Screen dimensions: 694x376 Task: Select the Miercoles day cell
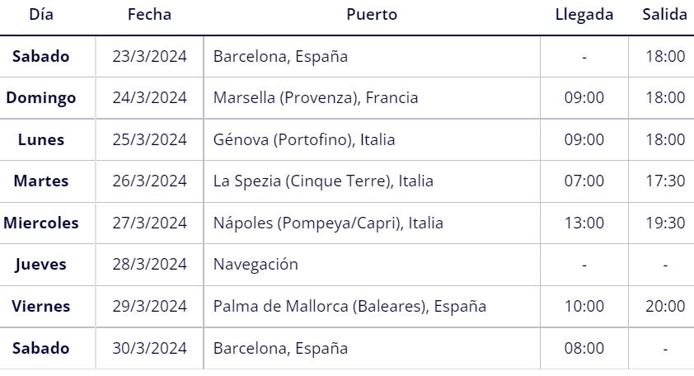[41, 223]
